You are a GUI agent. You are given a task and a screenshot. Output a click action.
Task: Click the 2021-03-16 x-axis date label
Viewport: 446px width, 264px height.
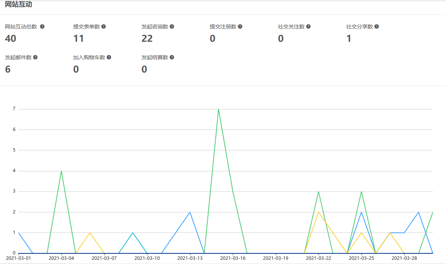(x=232, y=258)
